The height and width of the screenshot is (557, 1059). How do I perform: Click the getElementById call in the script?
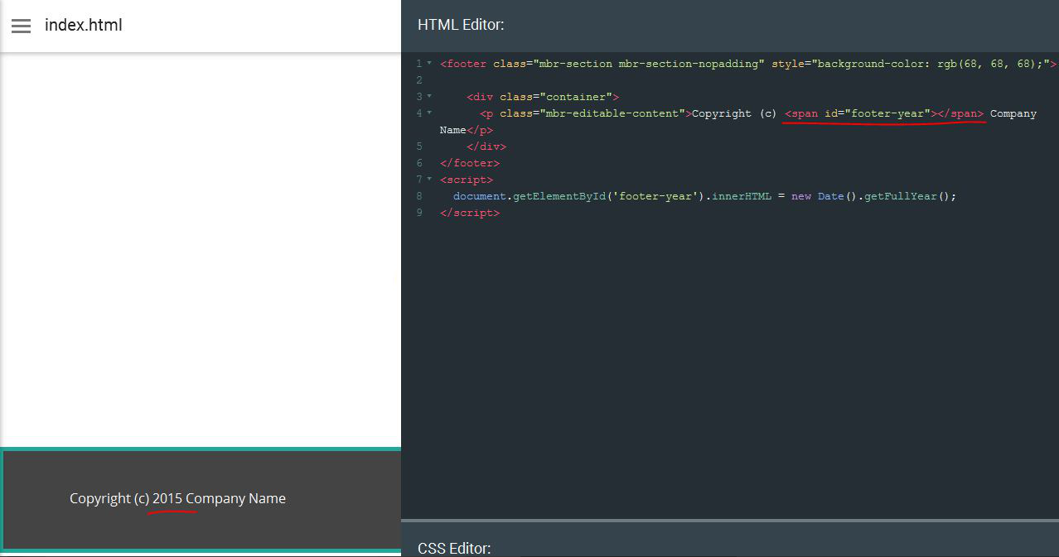point(544,196)
